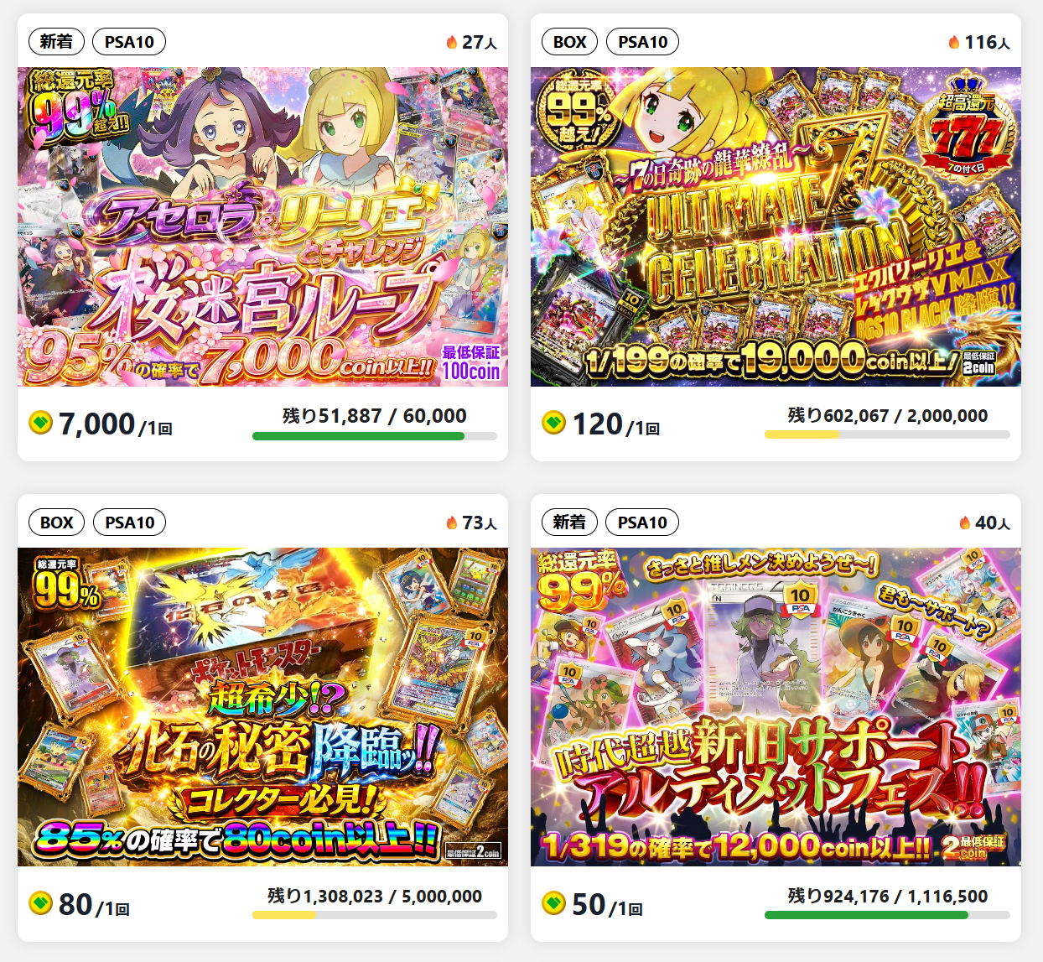Select the 新着 tag on the 7,000 coin card
Screen dimensions: 1043x962
pos(56,42)
